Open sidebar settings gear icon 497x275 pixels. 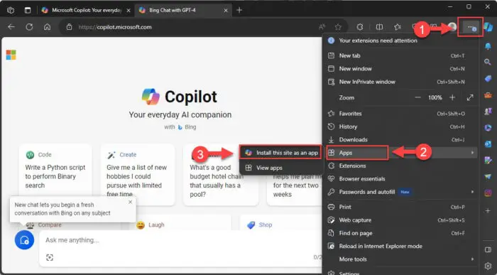click(x=488, y=266)
